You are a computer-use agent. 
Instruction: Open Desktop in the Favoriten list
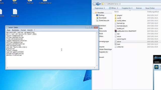click(x=101, y=15)
